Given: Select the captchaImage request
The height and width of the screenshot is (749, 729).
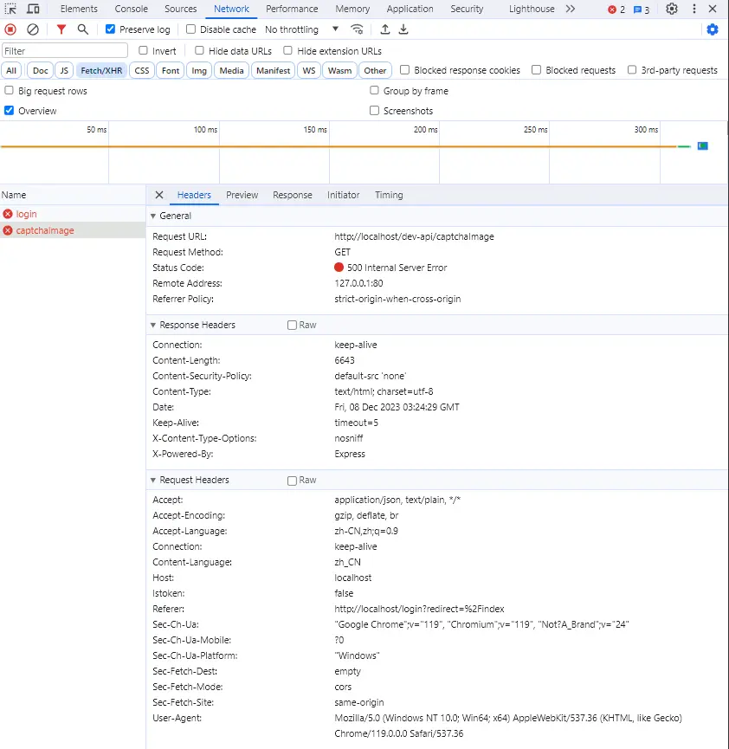Looking at the screenshot, I should coord(46,230).
